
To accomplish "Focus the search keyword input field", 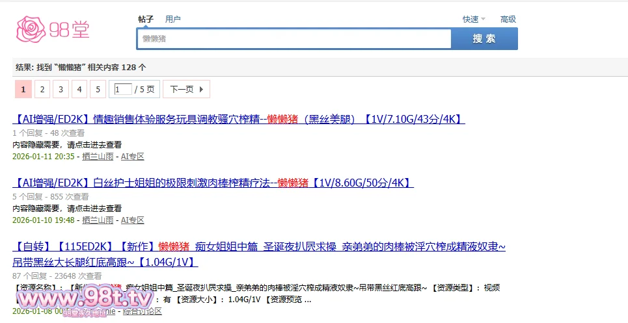I will [x=294, y=39].
